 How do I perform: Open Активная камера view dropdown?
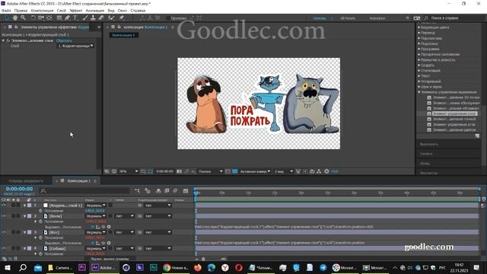click(255, 171)
